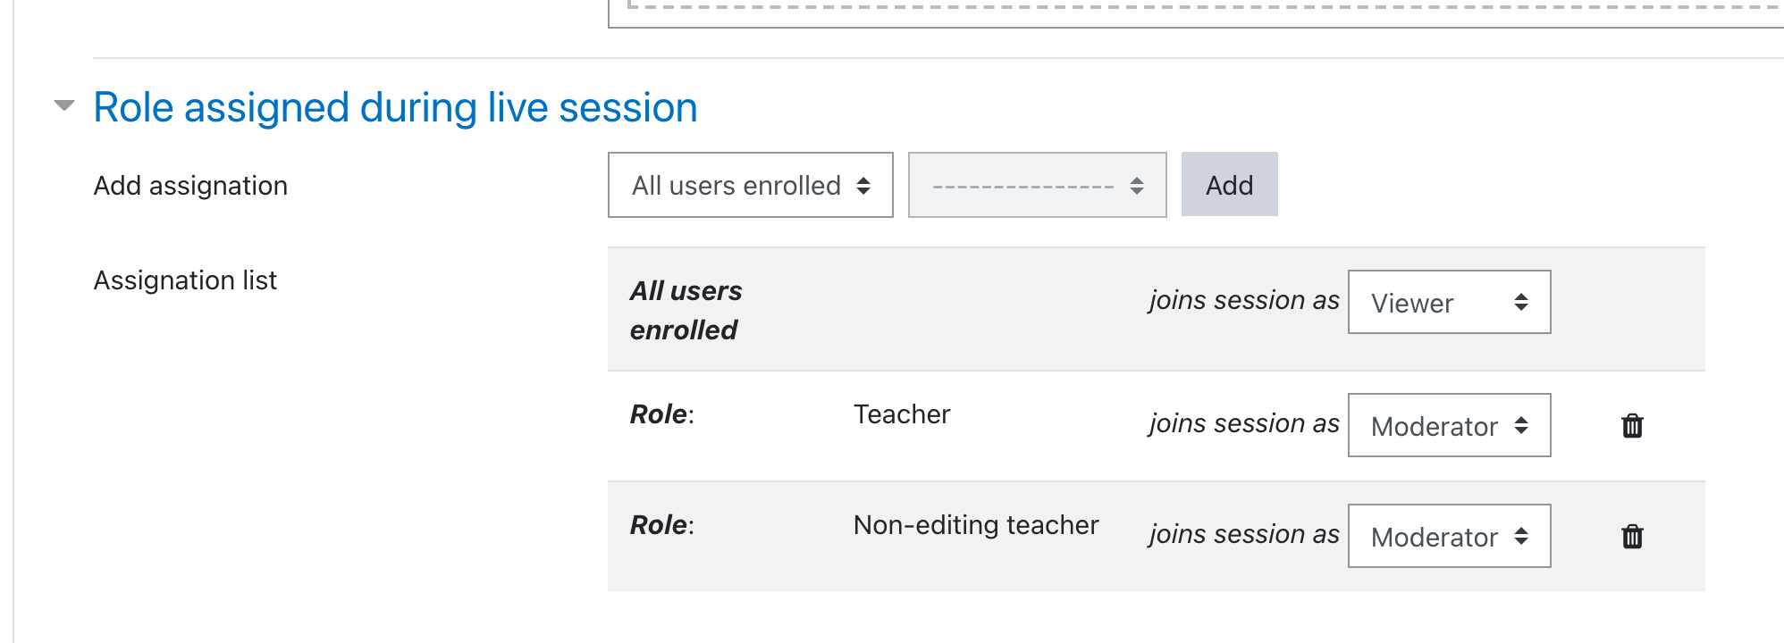Change Non-editing teacher's Moderator dropdown

click(x=1450, y=536)
